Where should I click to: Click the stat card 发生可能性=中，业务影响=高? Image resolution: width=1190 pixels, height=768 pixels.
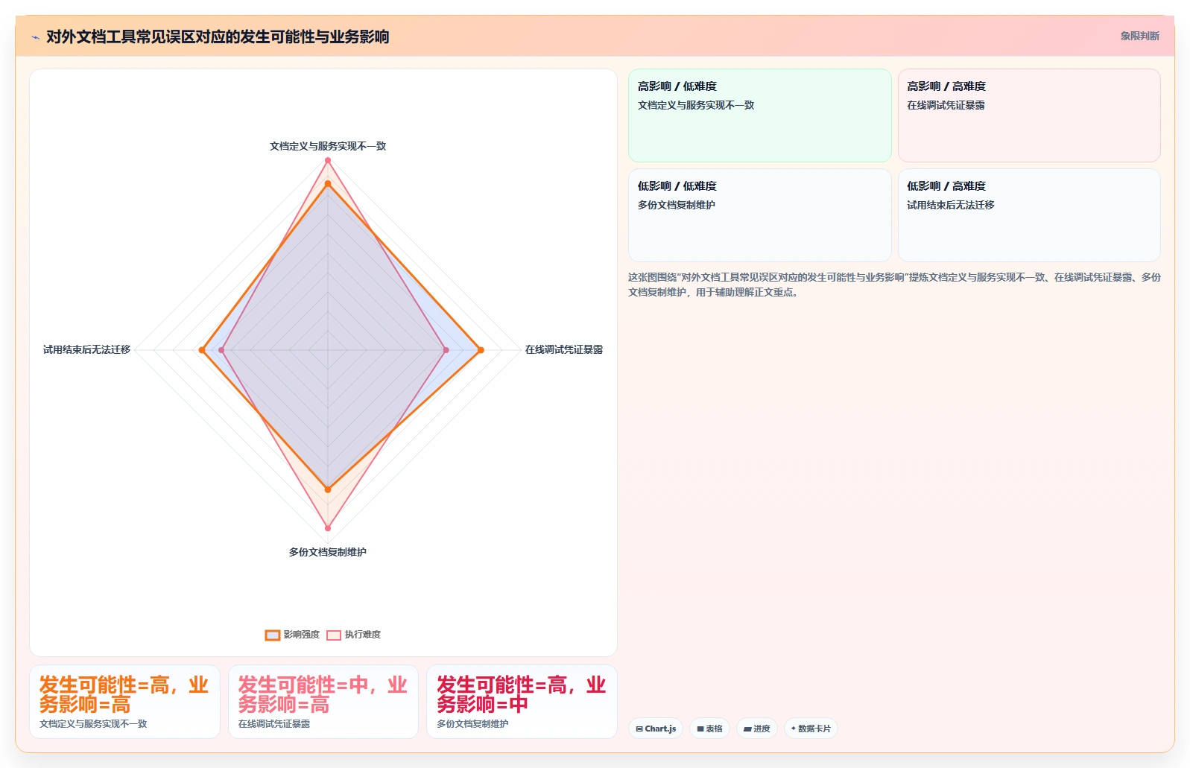(x=323, y=702)
